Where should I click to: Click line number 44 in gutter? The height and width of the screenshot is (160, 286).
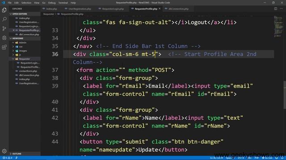point(55,142)
